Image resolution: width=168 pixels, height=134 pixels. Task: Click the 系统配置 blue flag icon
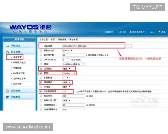(x=7, y=97)
